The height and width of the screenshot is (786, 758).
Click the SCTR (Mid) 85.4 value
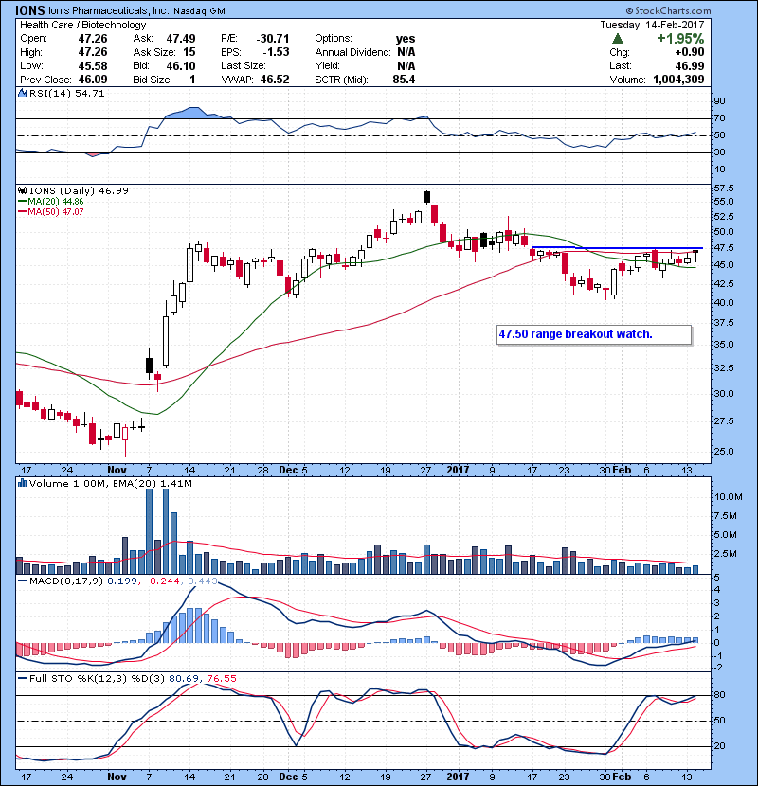coord(404,80)
